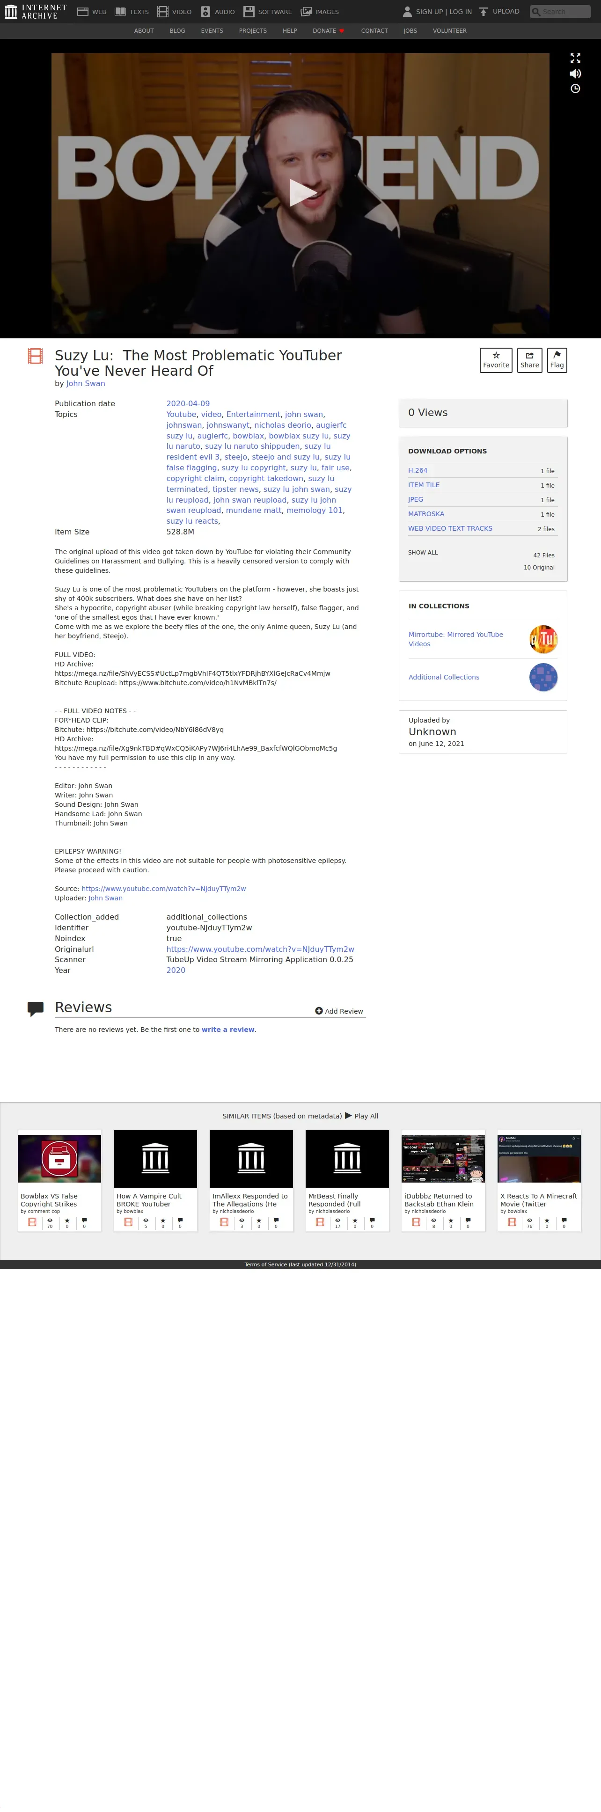Open the Internet Archive home logo

tap(35, 11)
